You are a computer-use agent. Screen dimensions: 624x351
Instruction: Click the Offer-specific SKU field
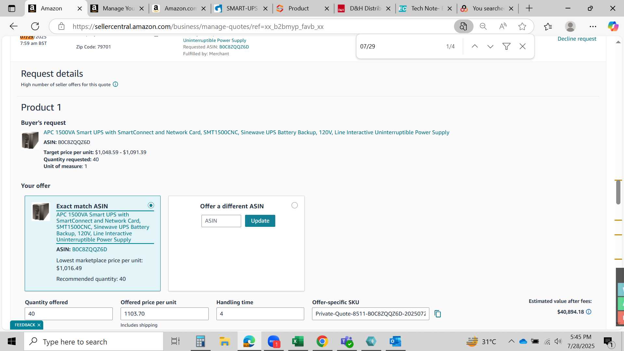point(370,314)
